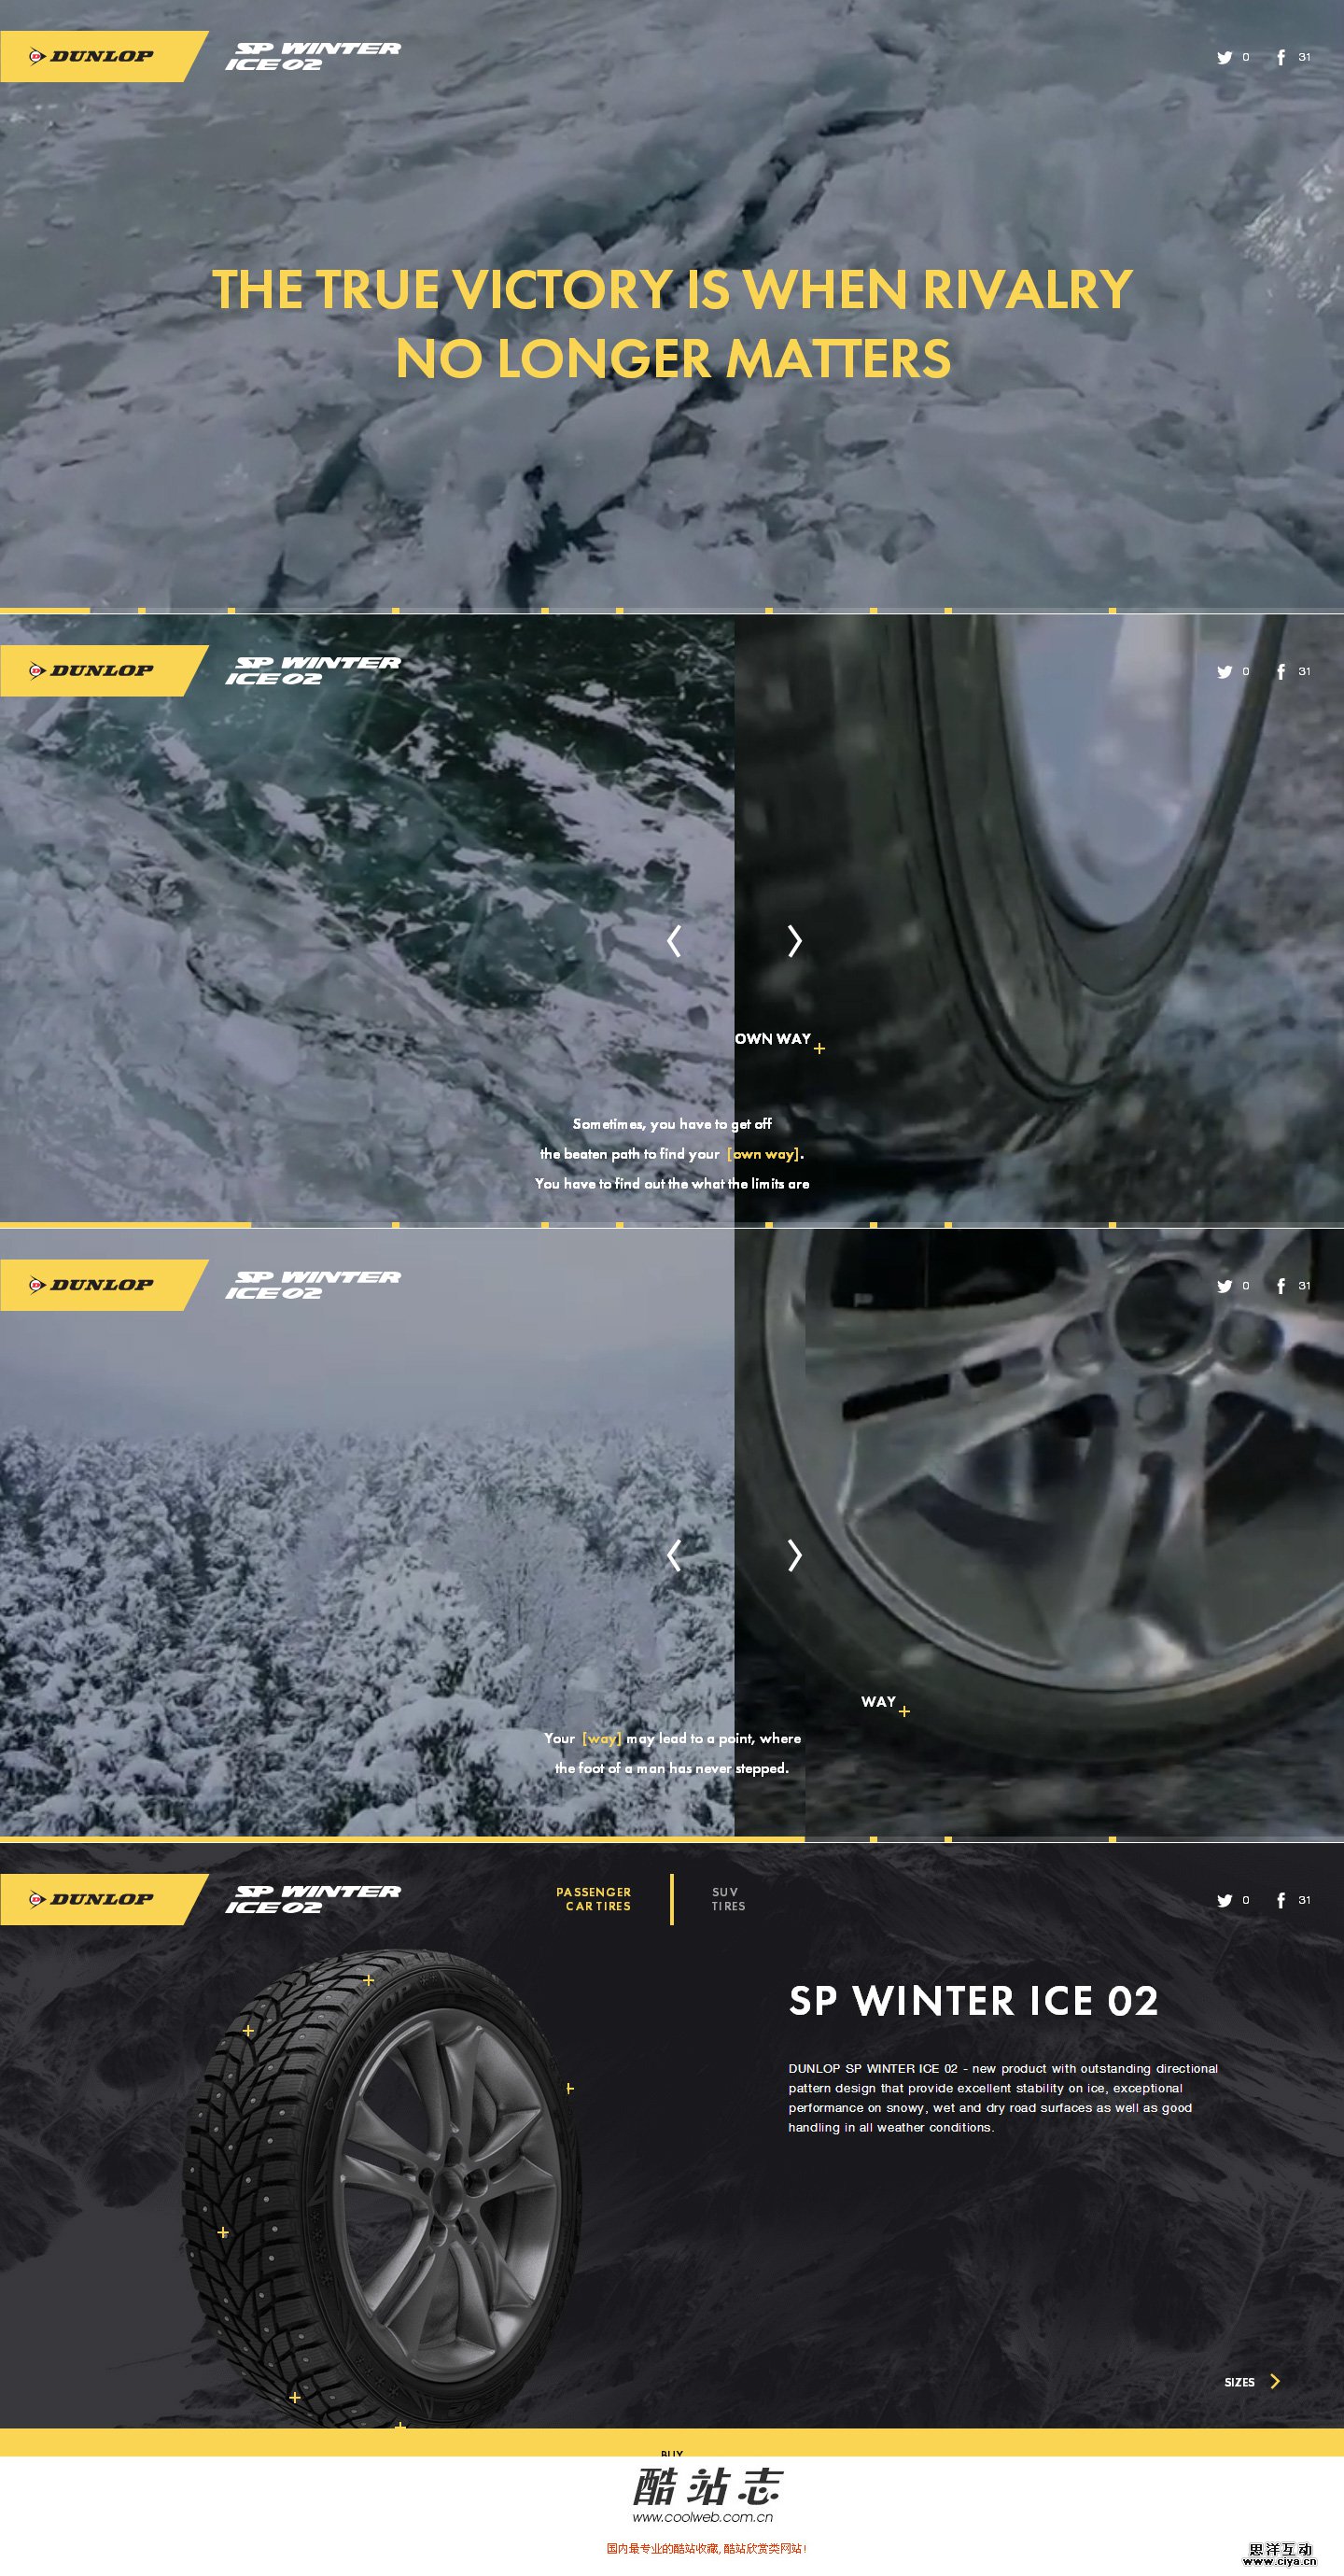Share on Twitter from the ice headline section
1344x2576 pixels.
(x=1224, y=57)
